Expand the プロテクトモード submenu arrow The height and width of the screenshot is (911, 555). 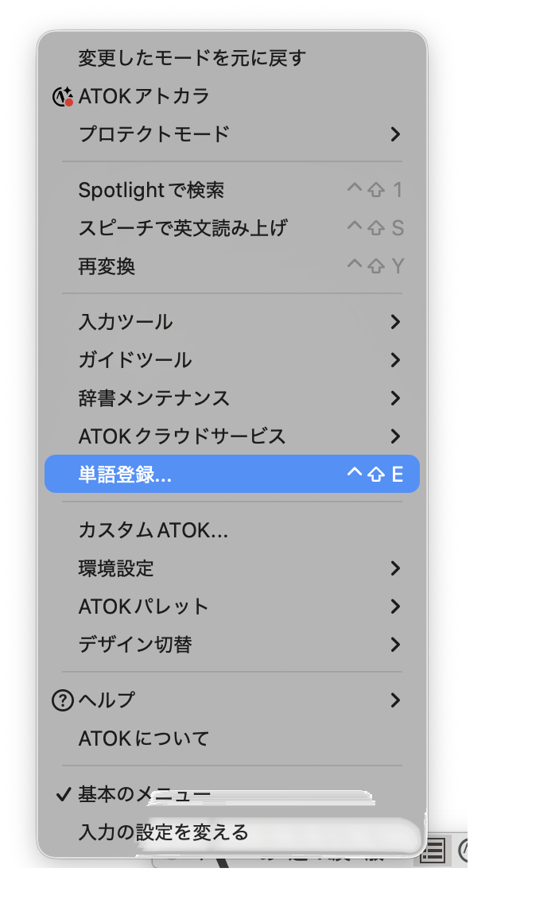395,134
